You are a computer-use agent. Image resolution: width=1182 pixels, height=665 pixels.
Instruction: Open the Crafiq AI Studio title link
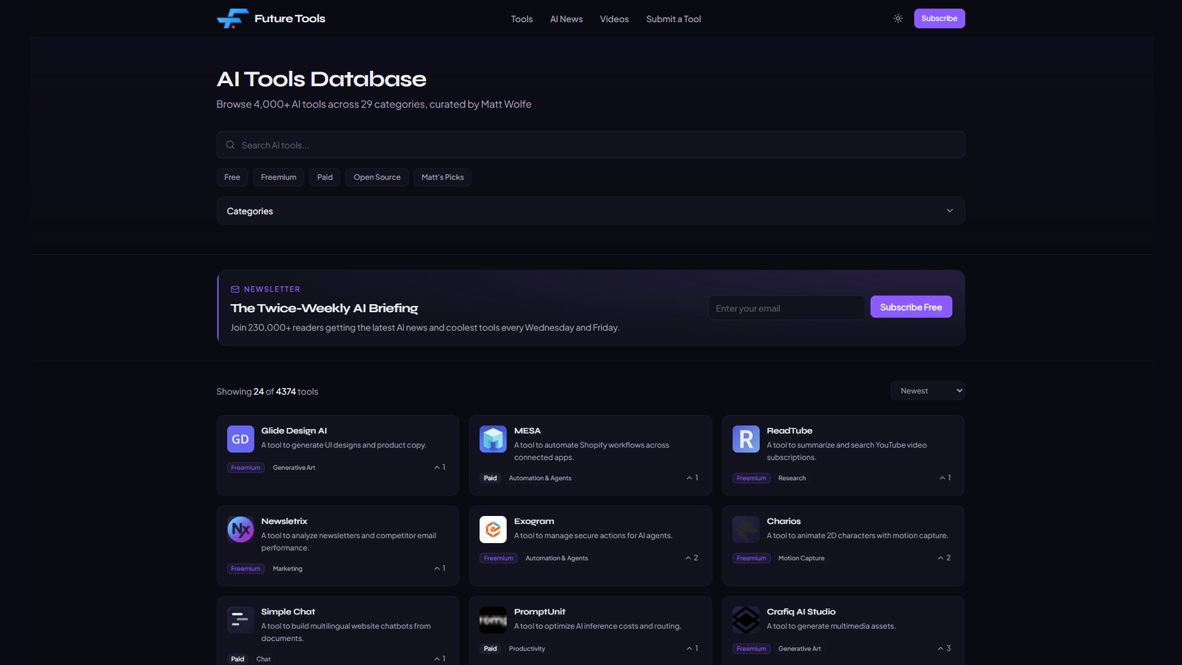(801, 611)
